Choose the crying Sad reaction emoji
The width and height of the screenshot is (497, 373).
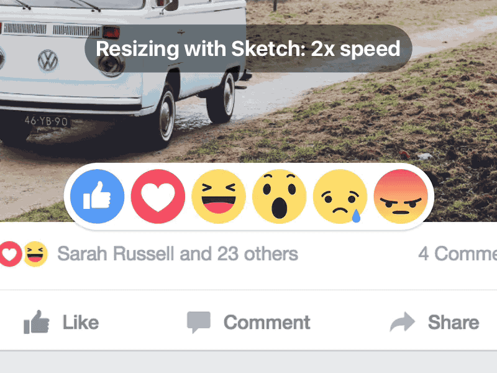pos(340,196)
